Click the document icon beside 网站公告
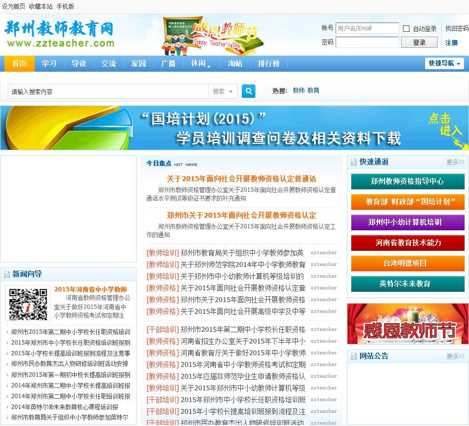 [354, 356]
